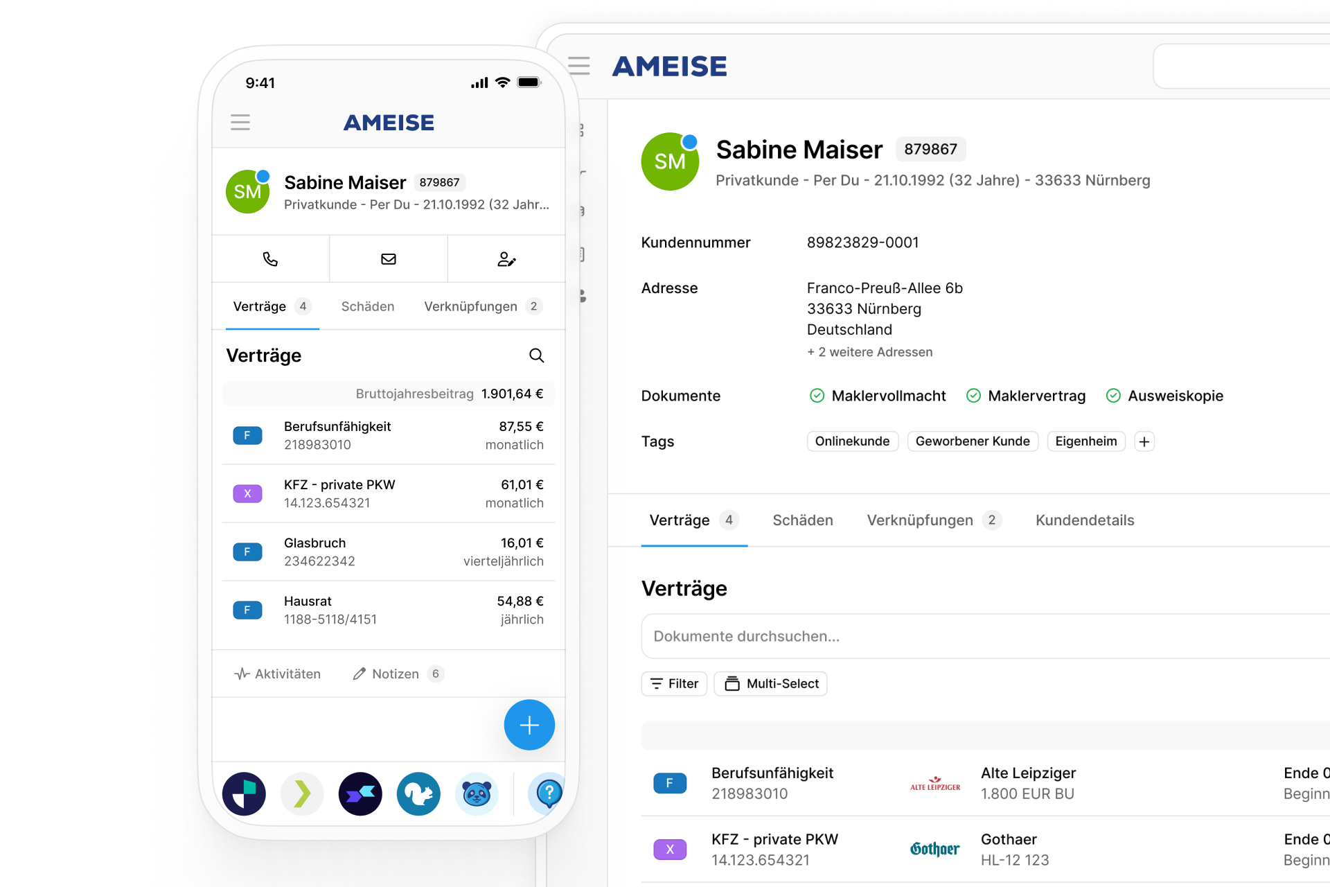Open mobile hamburger menu
Screen dimensions: 1330x887
[240, 123]
